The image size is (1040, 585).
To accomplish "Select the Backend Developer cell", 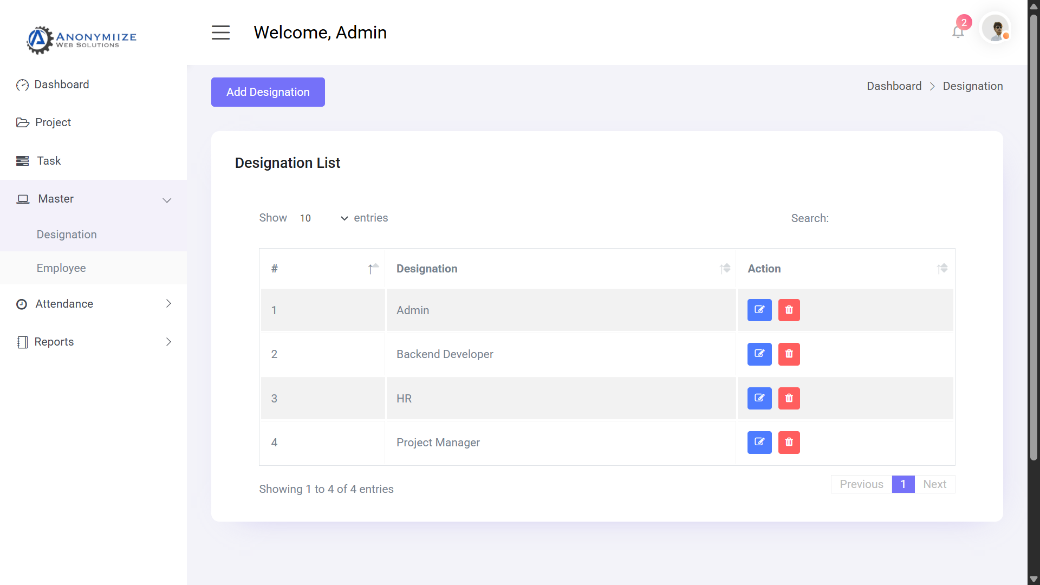I will tap(561, 354).
